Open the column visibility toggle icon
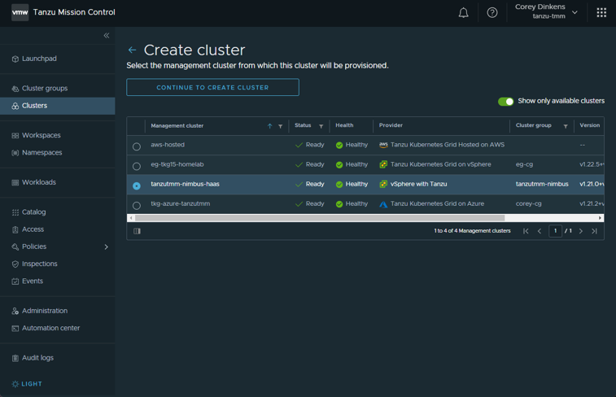This screenshot has width=616, height=397. tap(137, 231)
